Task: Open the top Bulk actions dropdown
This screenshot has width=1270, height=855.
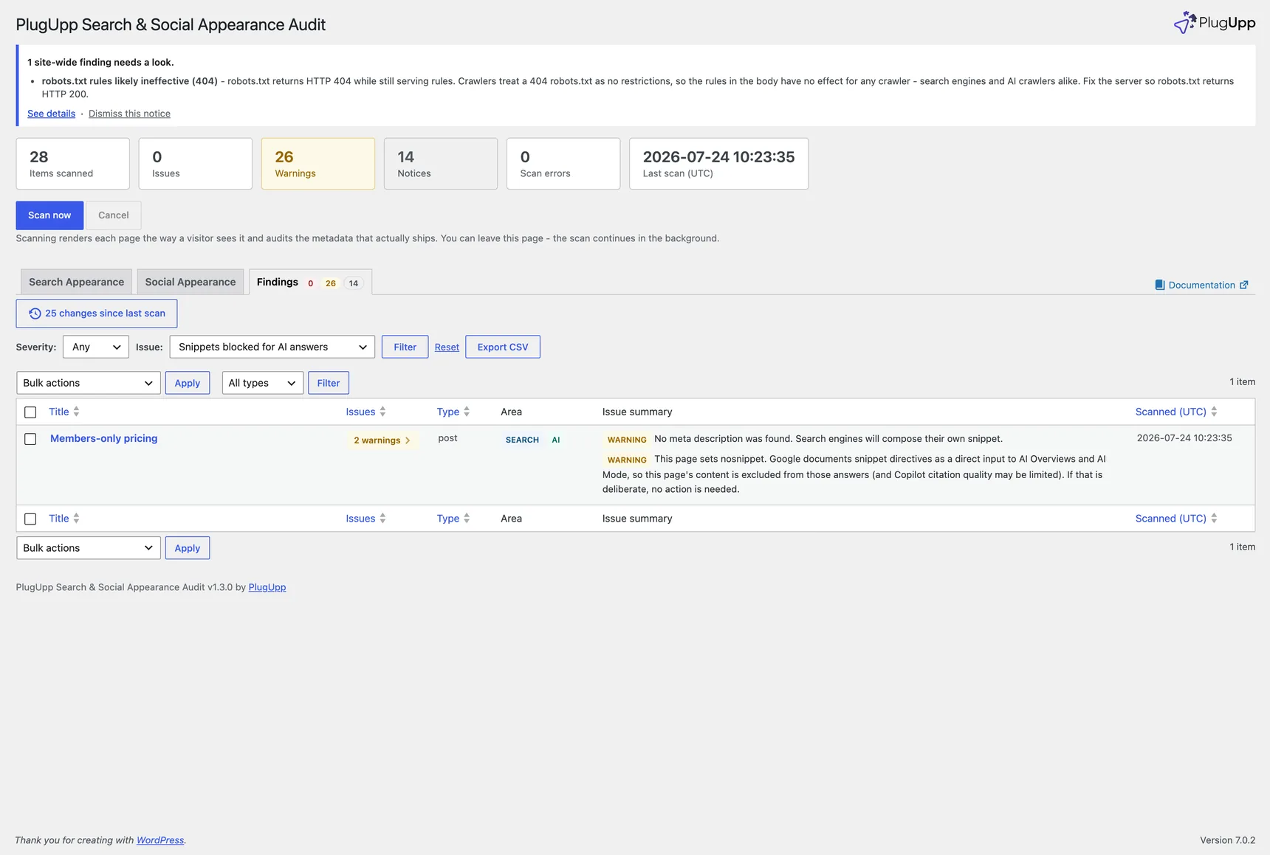Action: (89, 383)
